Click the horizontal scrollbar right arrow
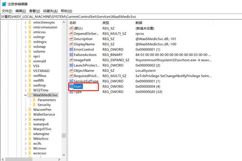The width and height of the screenshot is (242, 161). (59, 159)
